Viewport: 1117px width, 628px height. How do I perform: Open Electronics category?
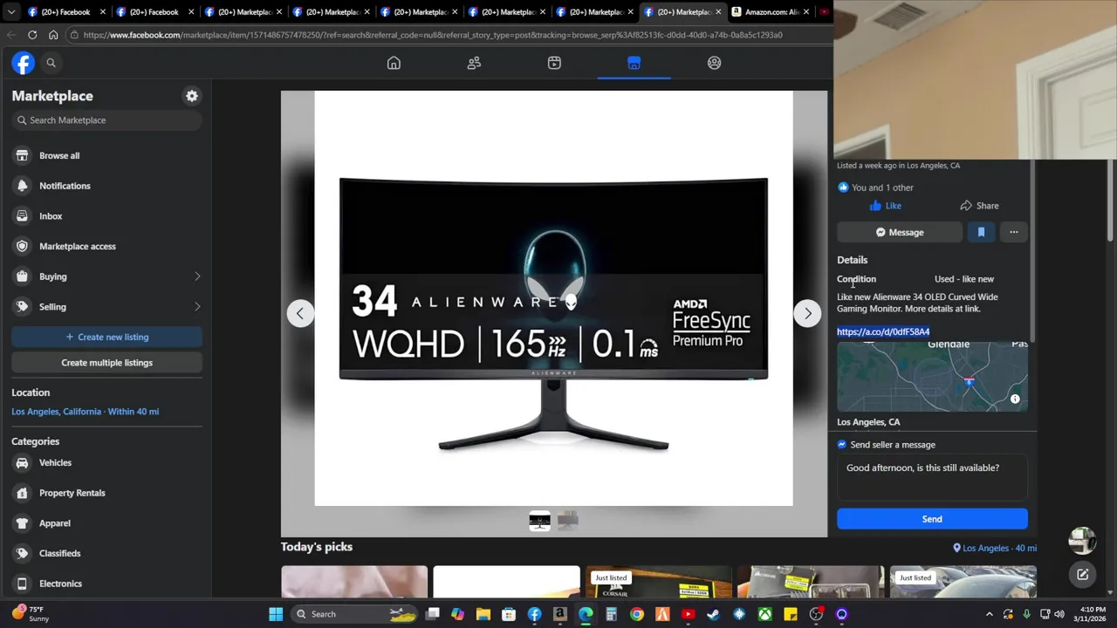click(x=106, y=584)
